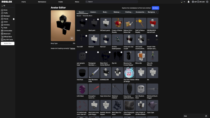
Task: Select the Crown of Robux Royalty thumbnail
Action: [117, 23]
